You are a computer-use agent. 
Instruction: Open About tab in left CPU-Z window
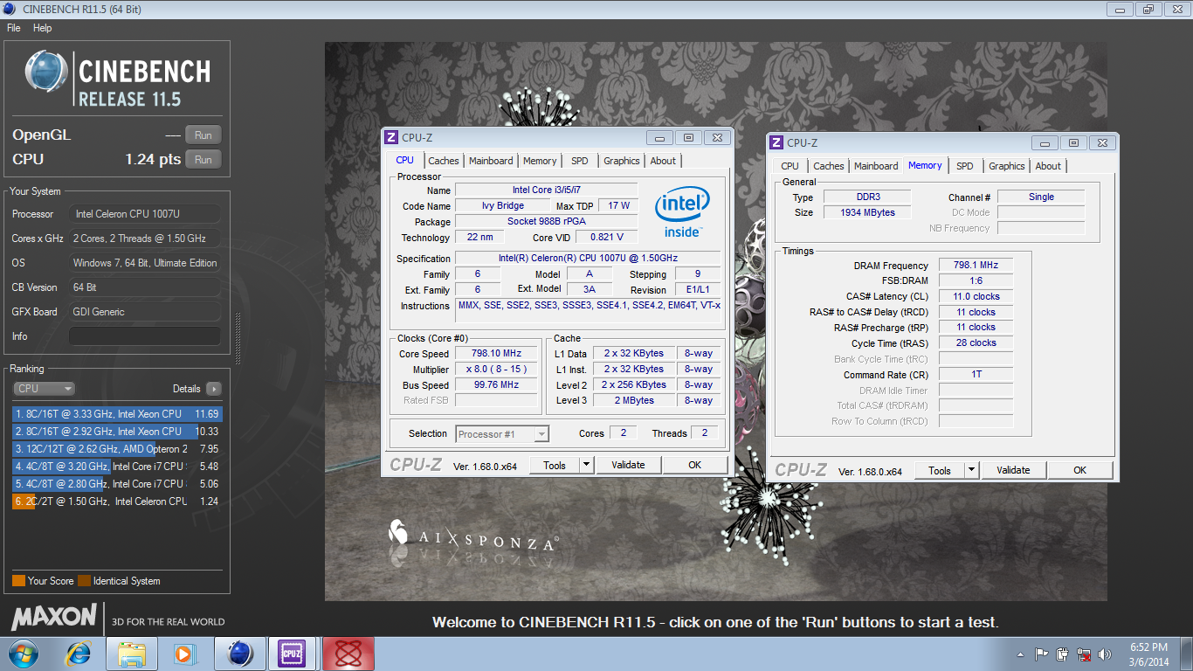[x=663, y=161]
